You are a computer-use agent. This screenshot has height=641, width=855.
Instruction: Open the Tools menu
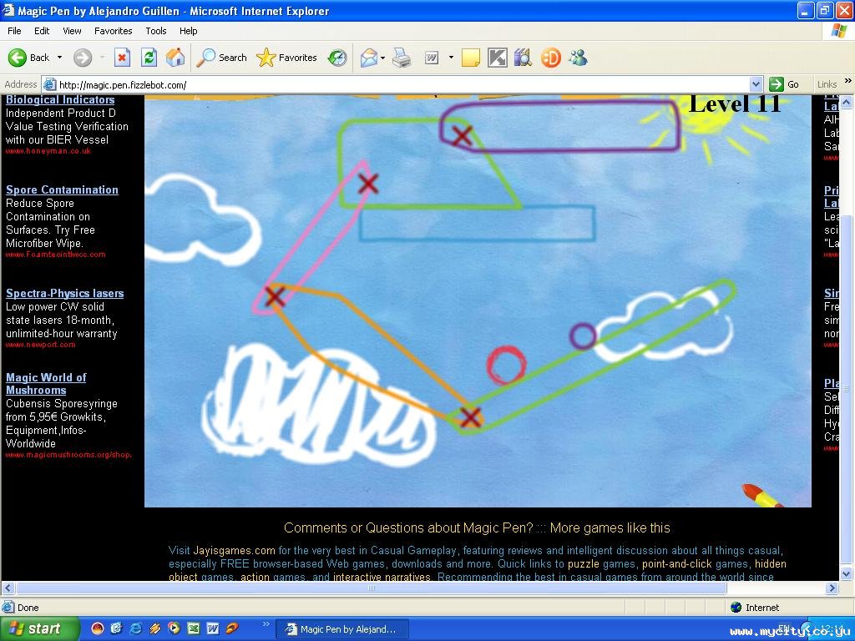tap(156, 31)
